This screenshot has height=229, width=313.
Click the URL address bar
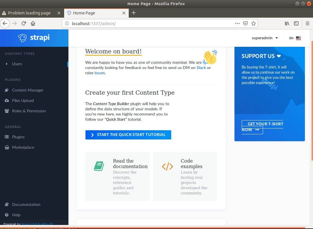tap(150, 23)
